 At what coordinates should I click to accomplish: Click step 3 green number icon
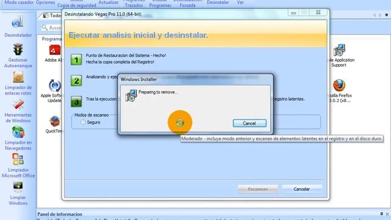76,101
